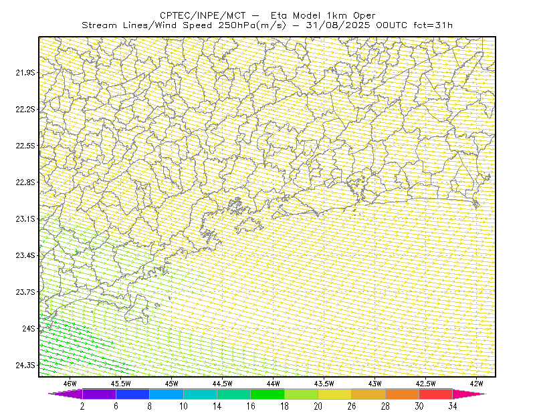Image resolution: width=535 pixels, height=413 pixels.
Task: Click the latitude label '23.7S'
Action: coord(25,292)
